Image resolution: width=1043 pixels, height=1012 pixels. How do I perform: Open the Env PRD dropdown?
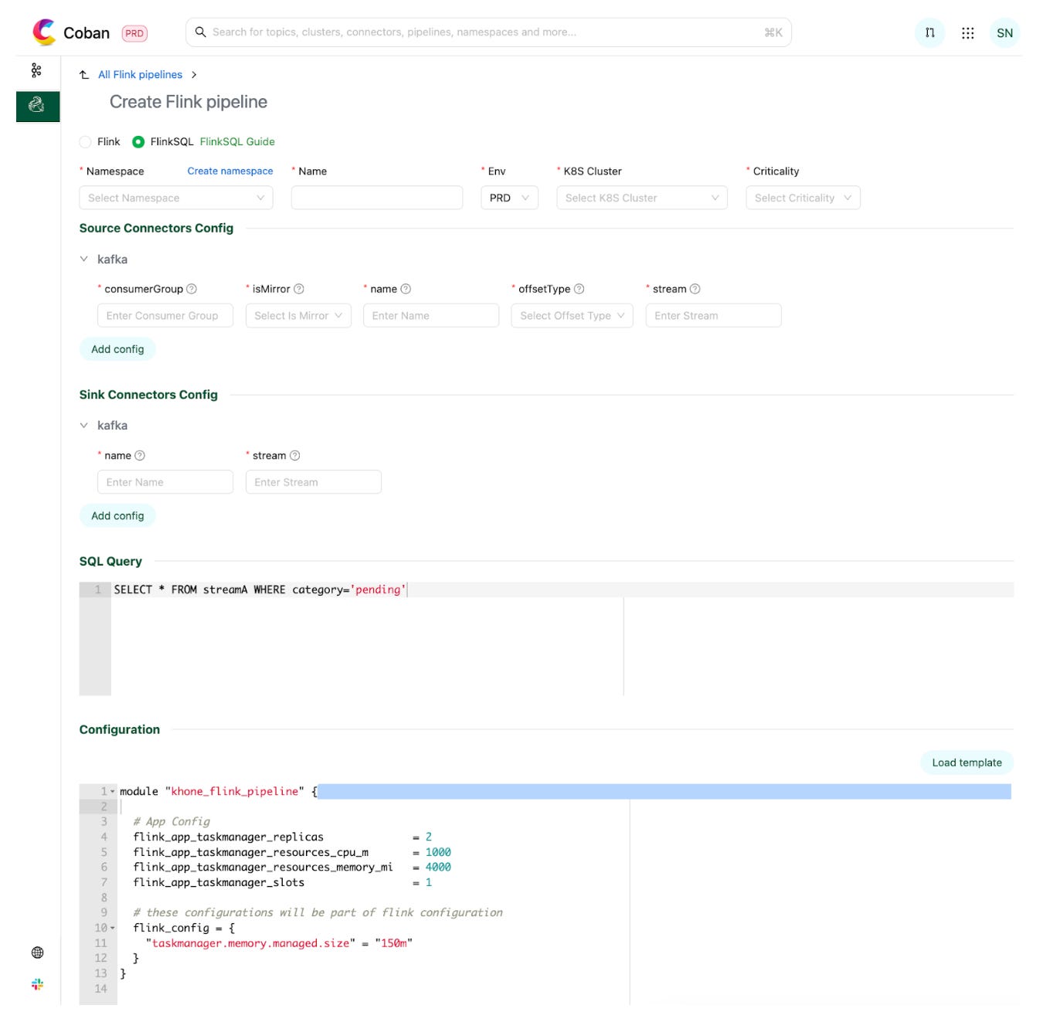(509, 198)
